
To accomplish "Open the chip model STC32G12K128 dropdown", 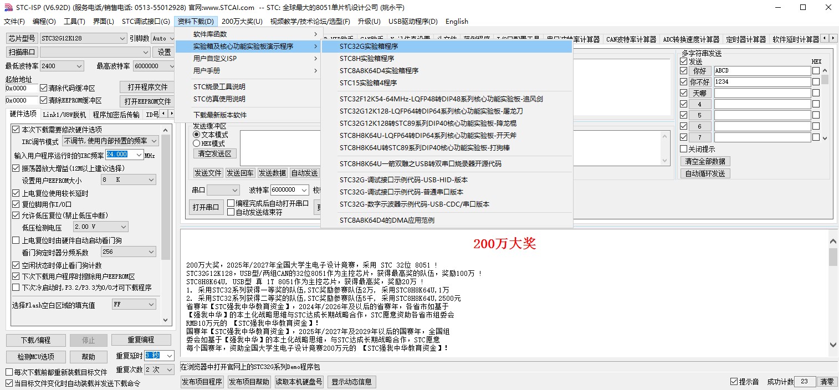I will click(83, 38).
